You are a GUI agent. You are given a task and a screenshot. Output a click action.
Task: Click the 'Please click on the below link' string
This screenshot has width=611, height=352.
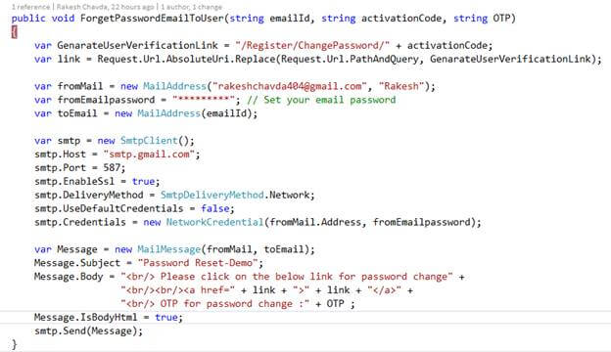click(x=286, y=277)
